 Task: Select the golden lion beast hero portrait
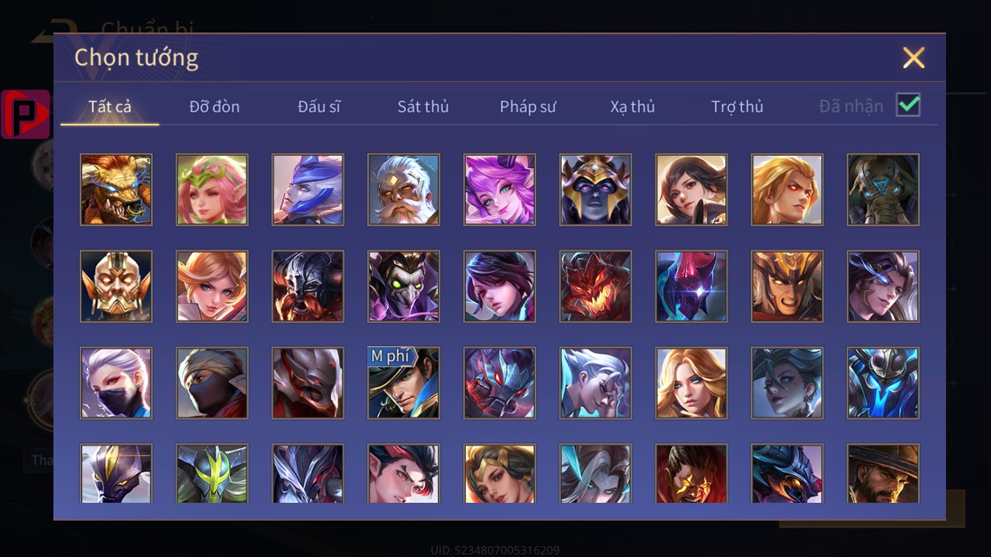click(116, 190)
